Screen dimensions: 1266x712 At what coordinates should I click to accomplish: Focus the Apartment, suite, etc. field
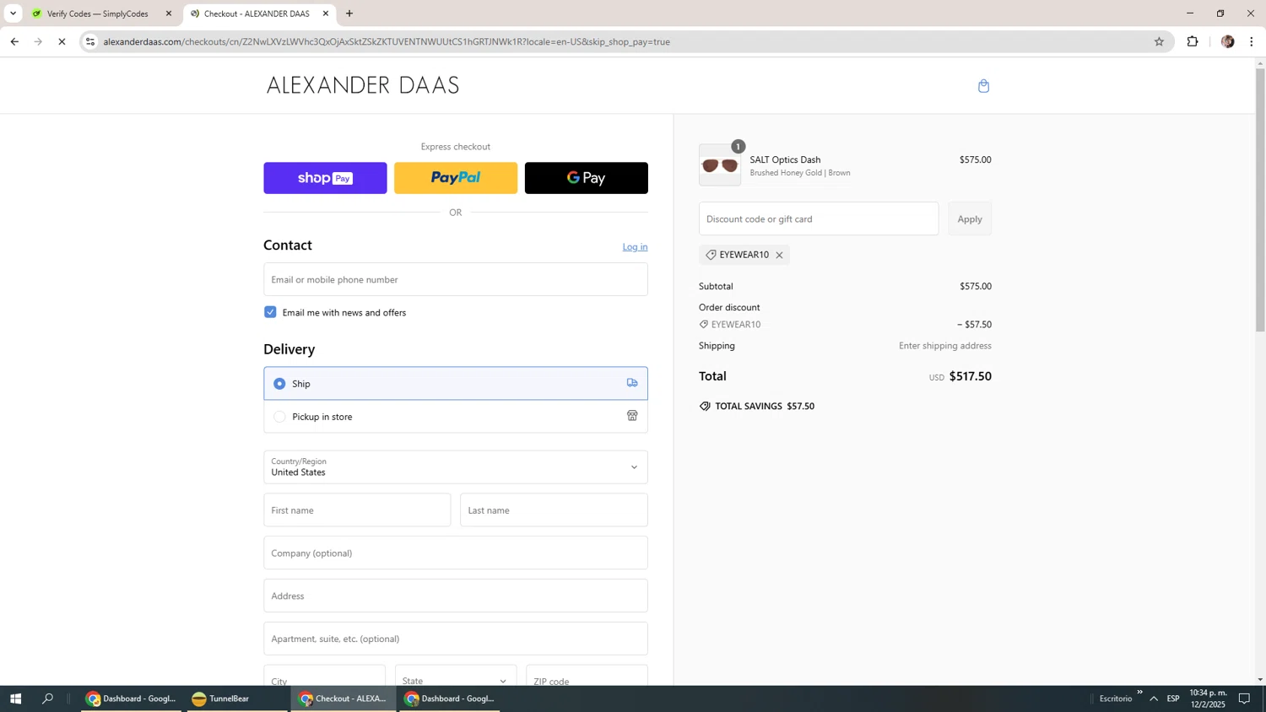456,639
